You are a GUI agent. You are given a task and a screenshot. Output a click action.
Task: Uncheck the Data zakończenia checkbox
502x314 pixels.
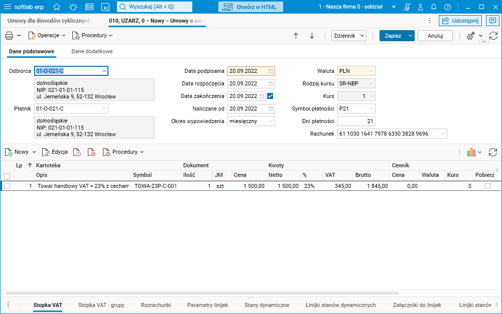tap(270, 96)
